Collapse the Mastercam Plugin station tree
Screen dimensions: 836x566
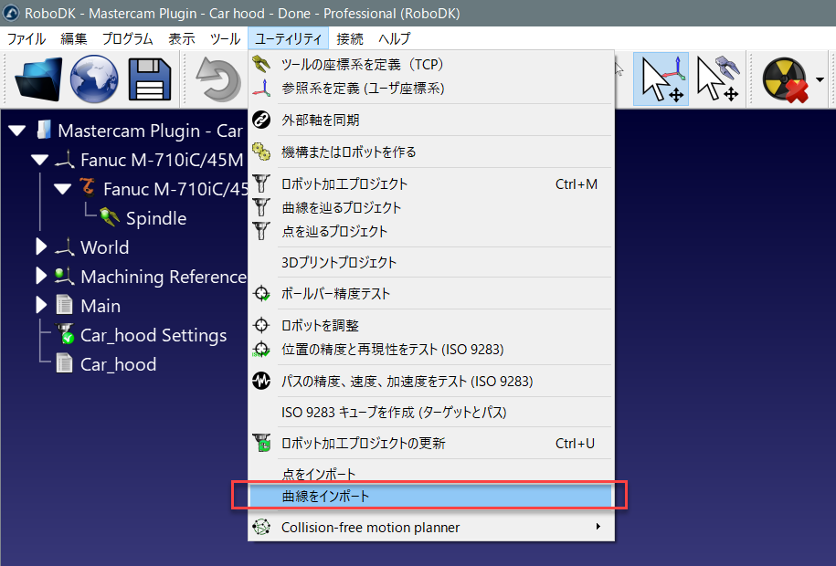click(x=17, y=131)
